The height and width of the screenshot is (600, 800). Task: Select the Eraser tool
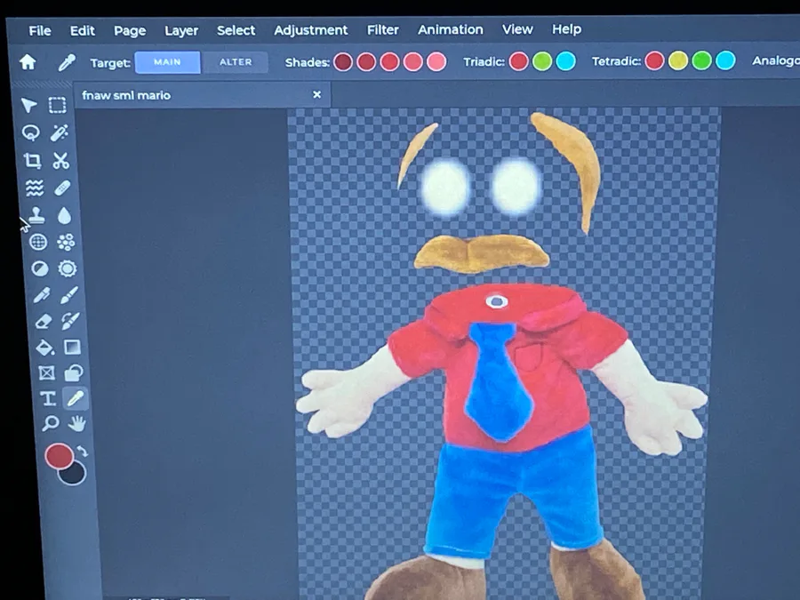(44, 321)
